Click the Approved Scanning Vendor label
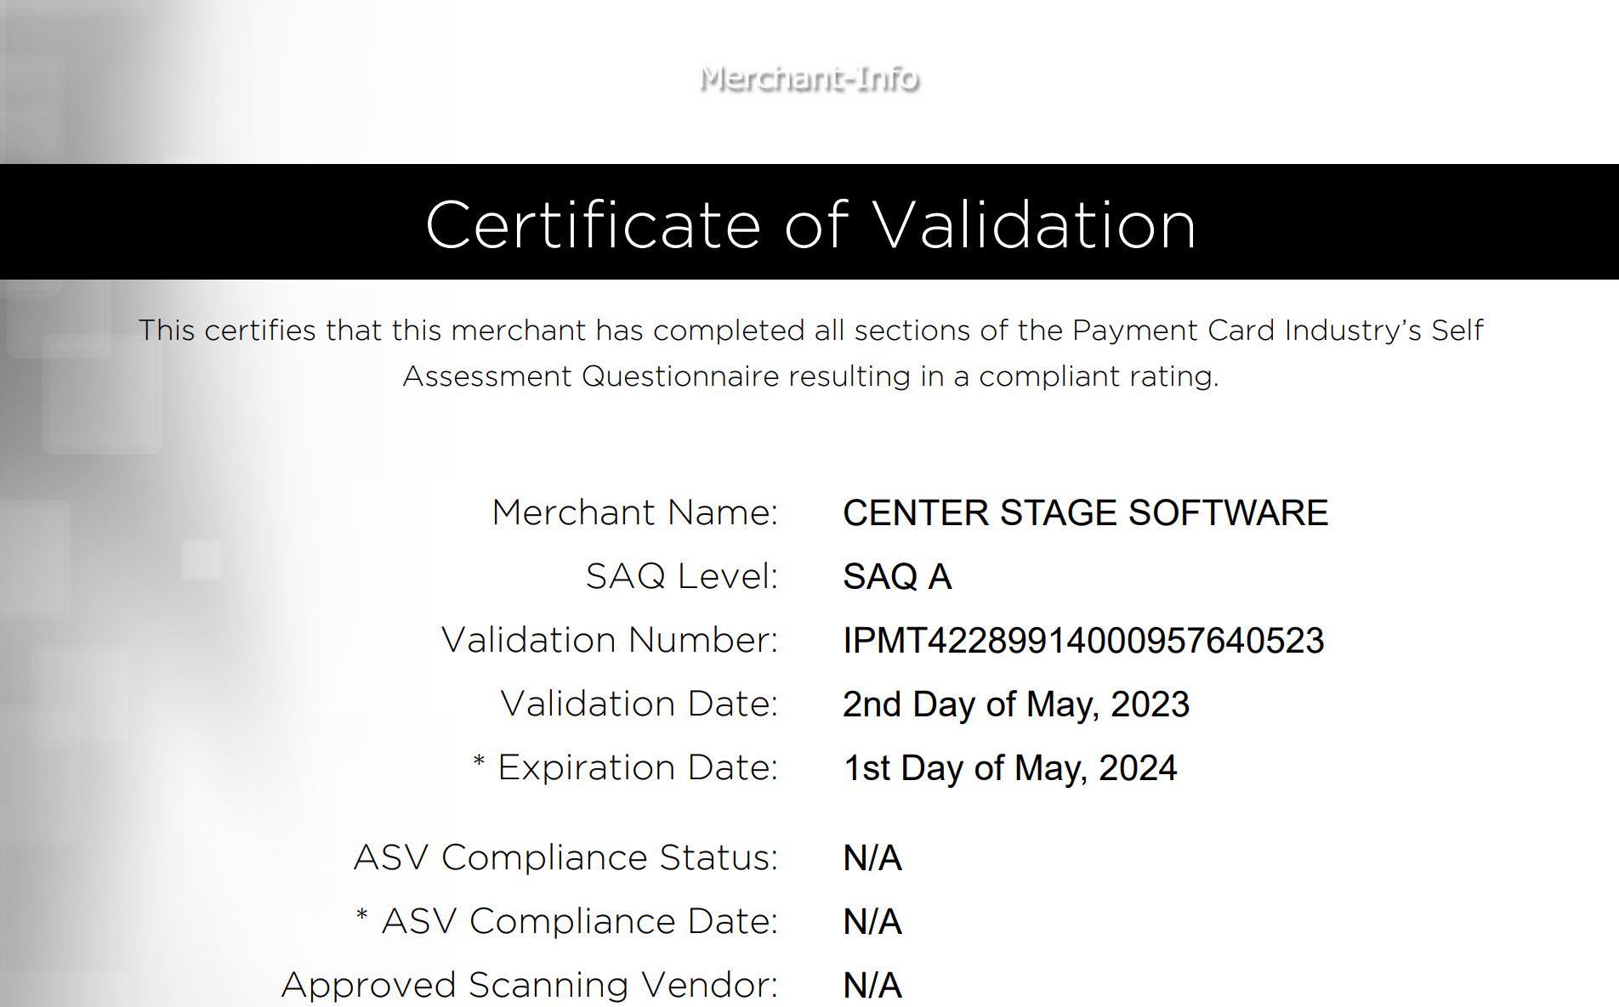Viewport: 1619px width, 1007px height. pos(530,985)
